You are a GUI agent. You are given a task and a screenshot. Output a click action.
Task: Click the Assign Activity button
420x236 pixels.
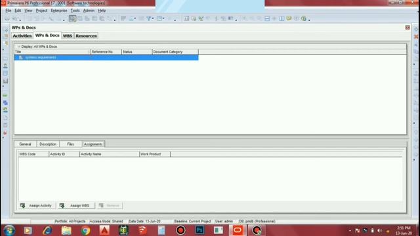coord(37,205)
